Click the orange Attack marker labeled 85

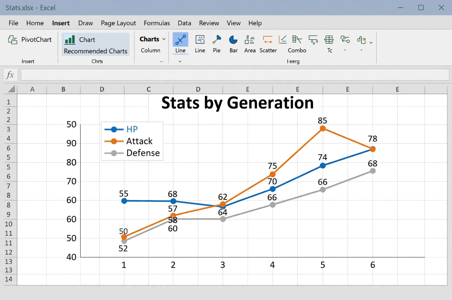coord(323,128)
